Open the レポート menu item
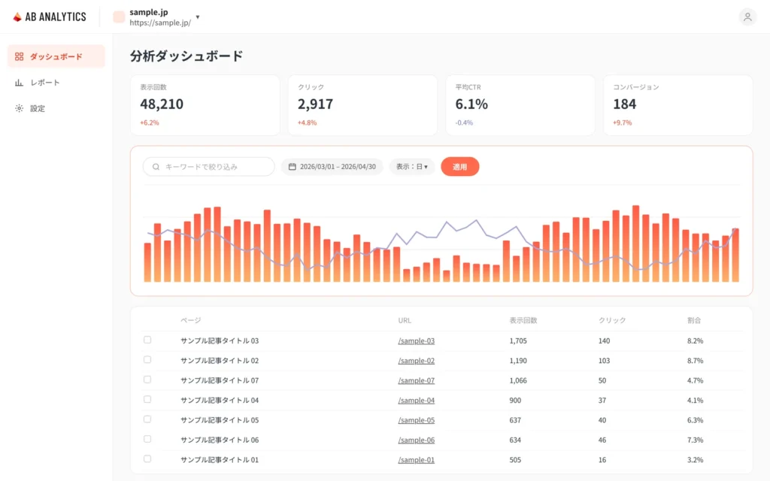The width and height of the screenshot is (770, 481). pyautogui.click(x=56, y=83)
